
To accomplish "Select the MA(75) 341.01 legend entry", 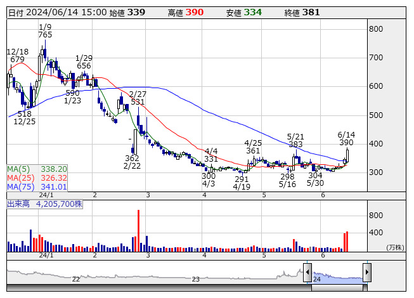I will click(37, 187).
